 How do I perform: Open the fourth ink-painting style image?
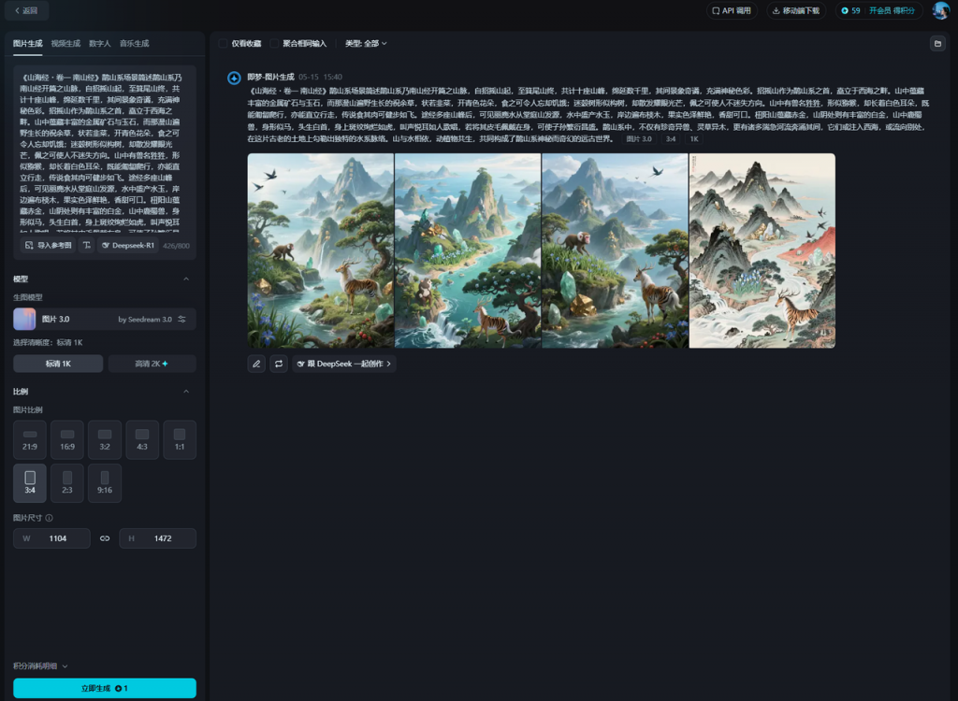[x=762, y=250]
